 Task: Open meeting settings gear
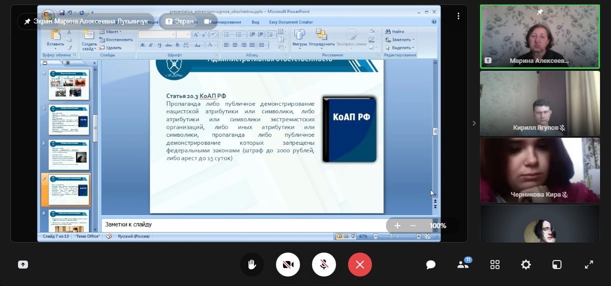(x=526, y=265)
